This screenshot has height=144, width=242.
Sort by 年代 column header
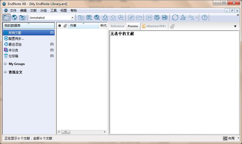click(103, 26)
